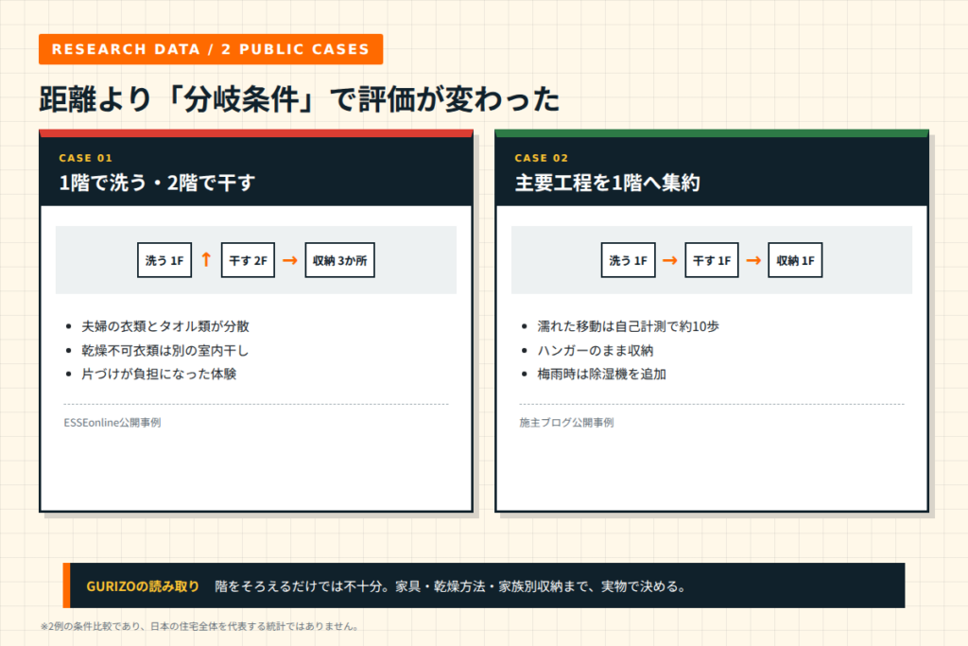Select the 干す 2F flow box

[248, 260]
